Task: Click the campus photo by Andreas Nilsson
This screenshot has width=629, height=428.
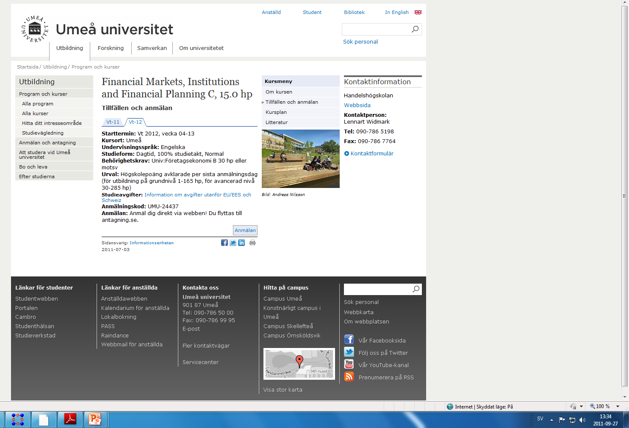Action: (x=301, y=159)
